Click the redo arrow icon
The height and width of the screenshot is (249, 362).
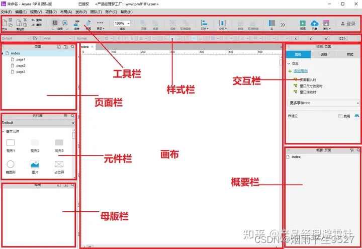(33, 25)
